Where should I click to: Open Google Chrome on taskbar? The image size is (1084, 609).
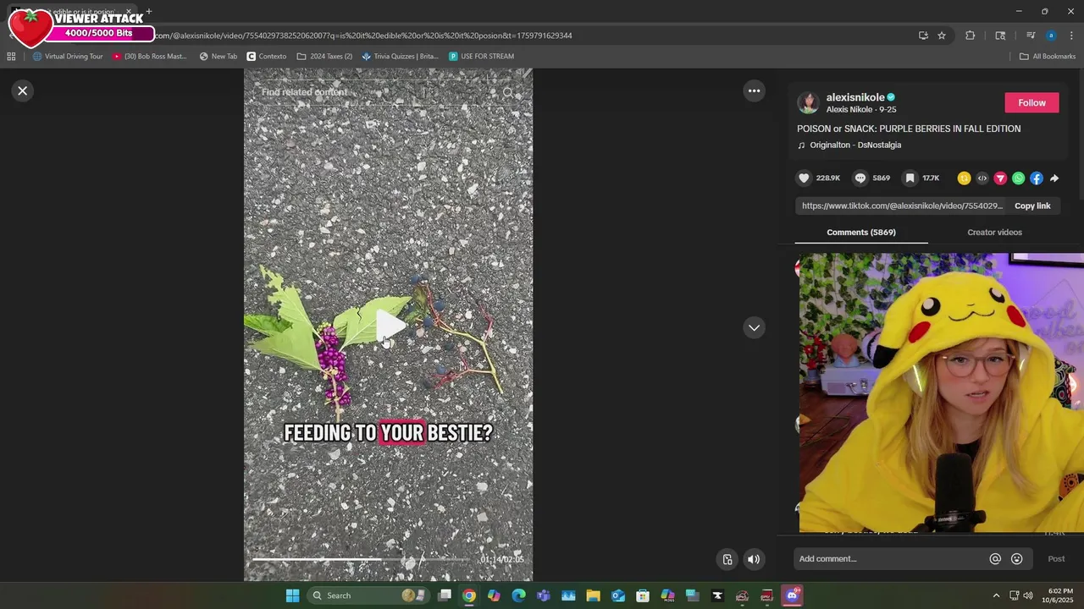469,595
